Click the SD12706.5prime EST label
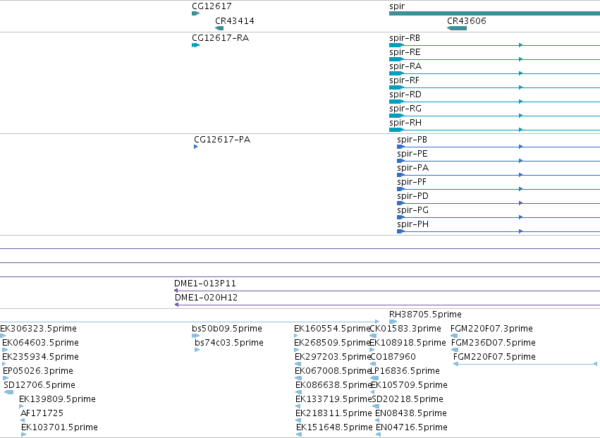This screenshot has width=600, height=438. [x=39, y=385]
